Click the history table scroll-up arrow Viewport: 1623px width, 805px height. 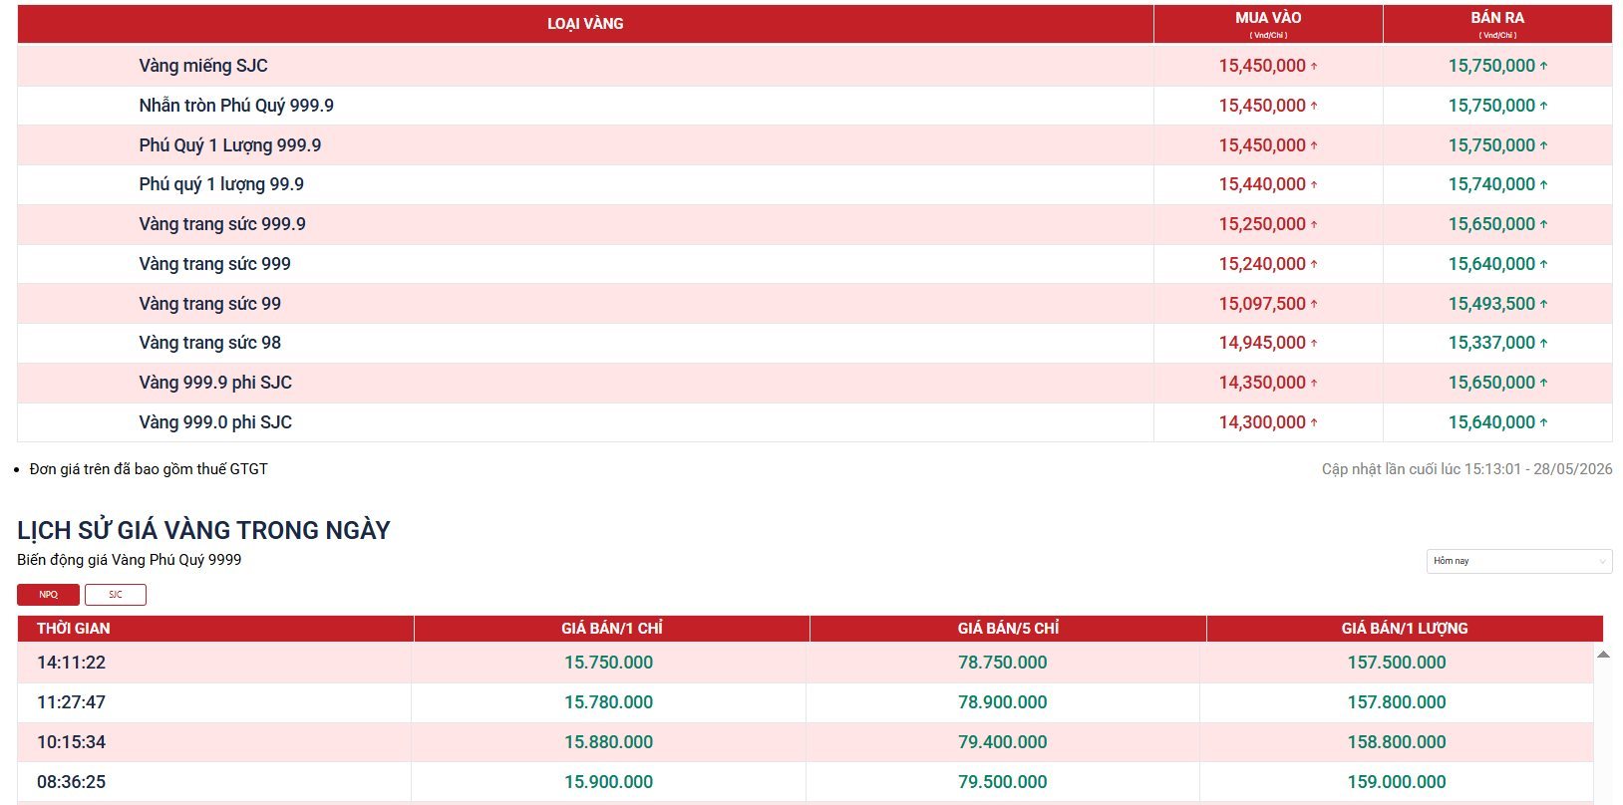1603,655
